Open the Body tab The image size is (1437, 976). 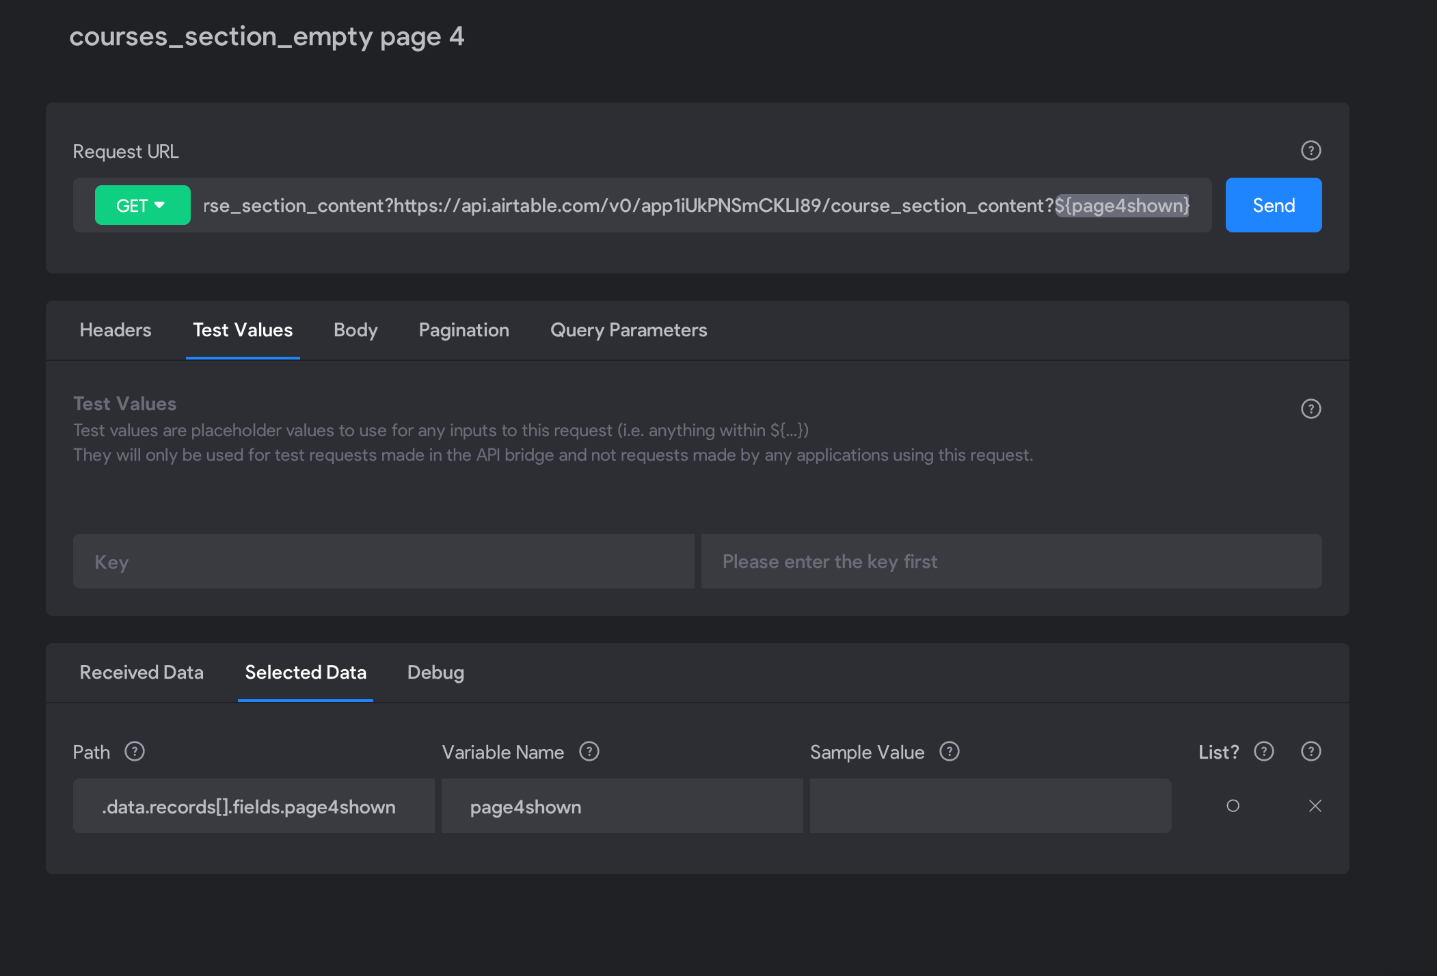coord(355,330)
